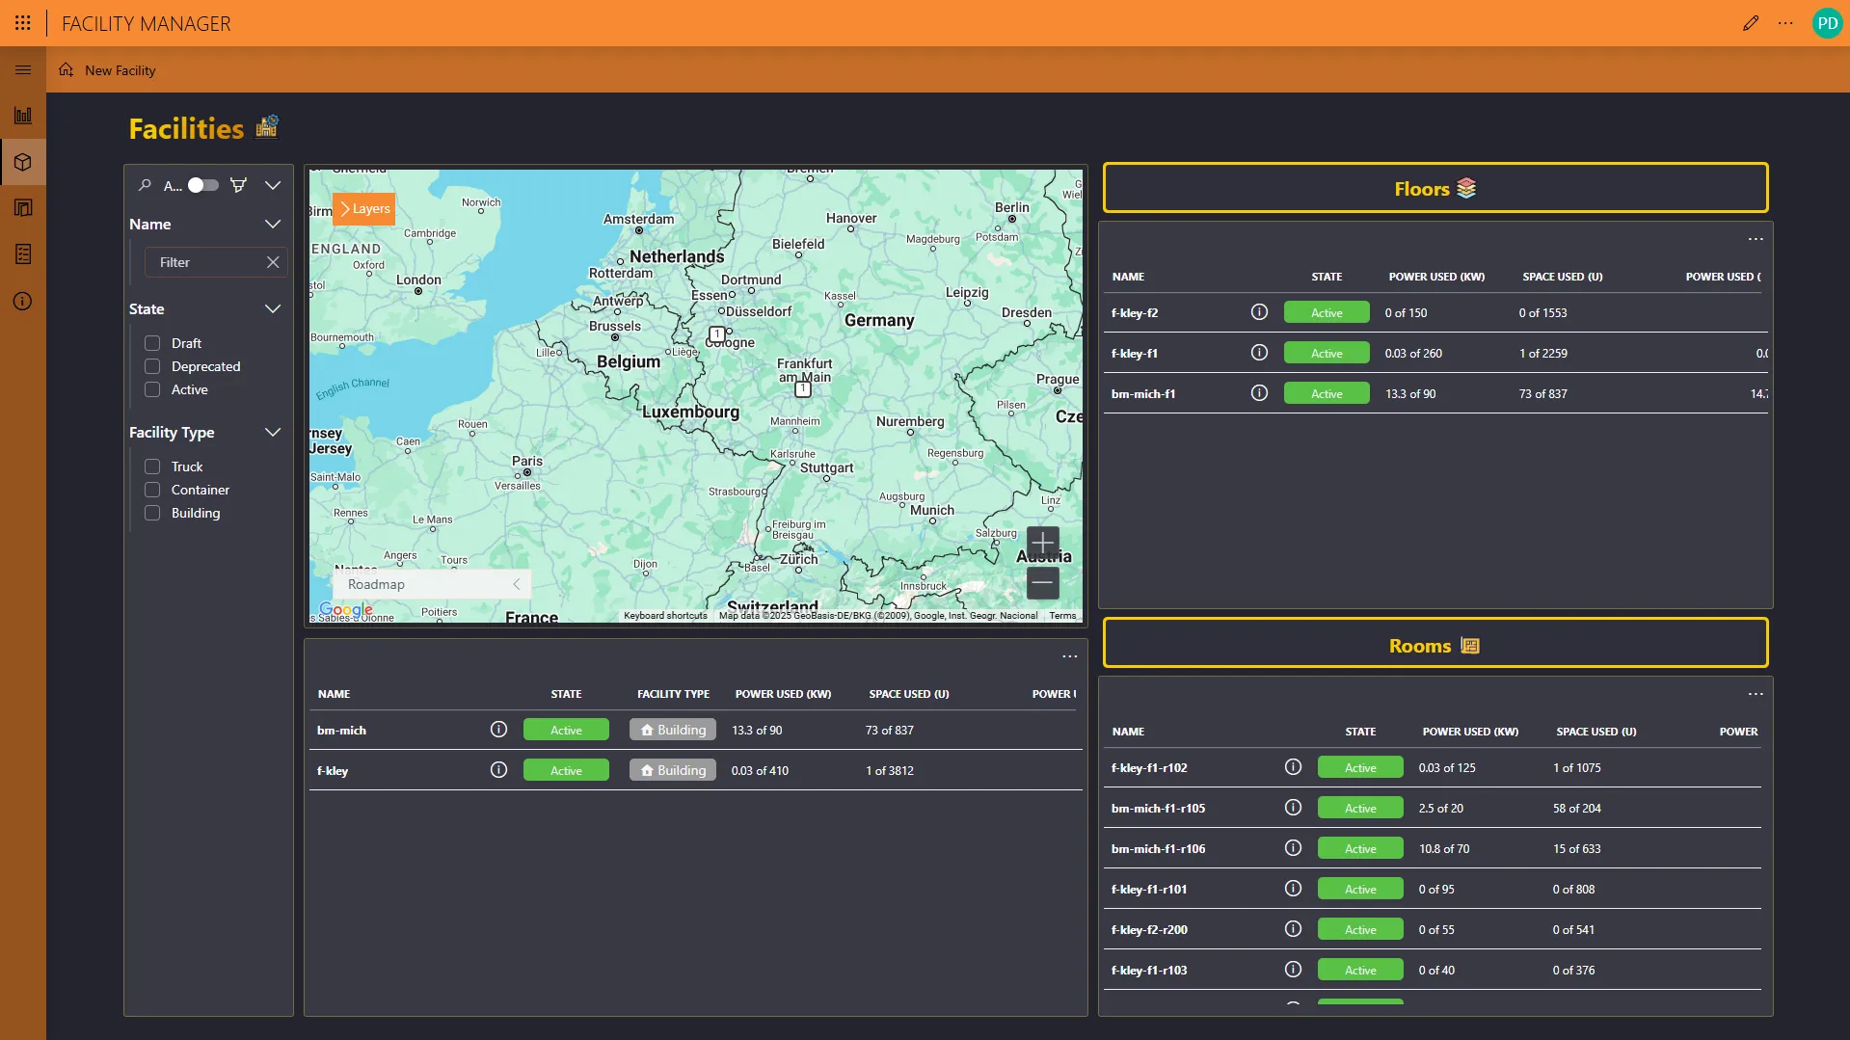Zoom out on the map
Viewport: 1850px width, 1040px height.
pos(1042,583)
